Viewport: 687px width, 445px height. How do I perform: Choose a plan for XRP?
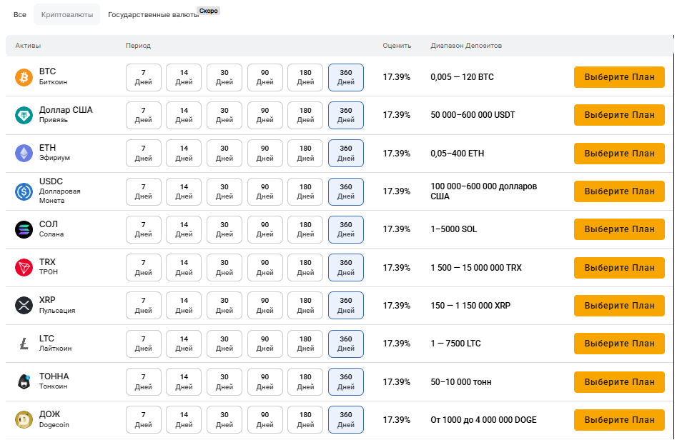tap(619, 306)
